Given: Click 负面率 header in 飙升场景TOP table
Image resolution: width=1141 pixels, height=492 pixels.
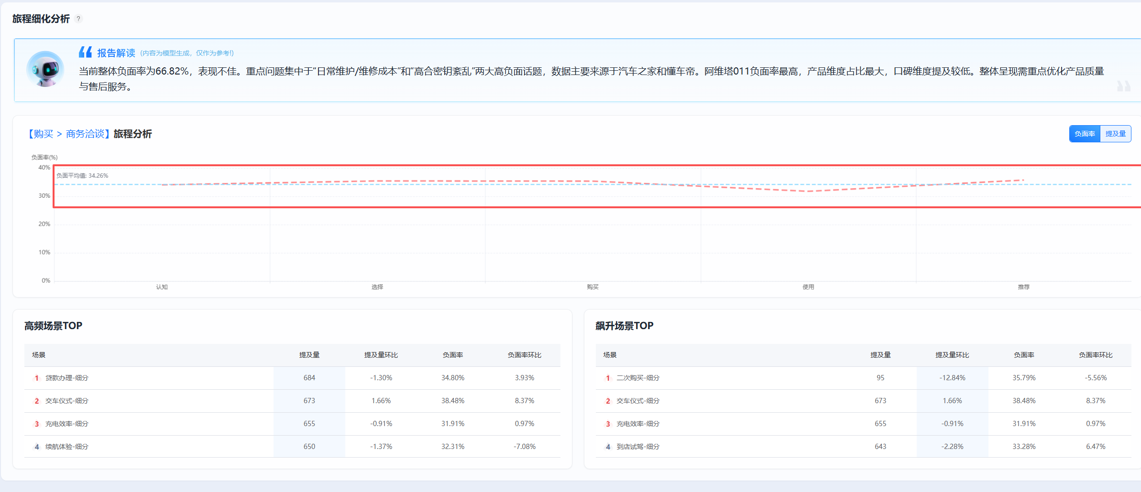Looking at the screenshot, I should tap(1024, 355).
